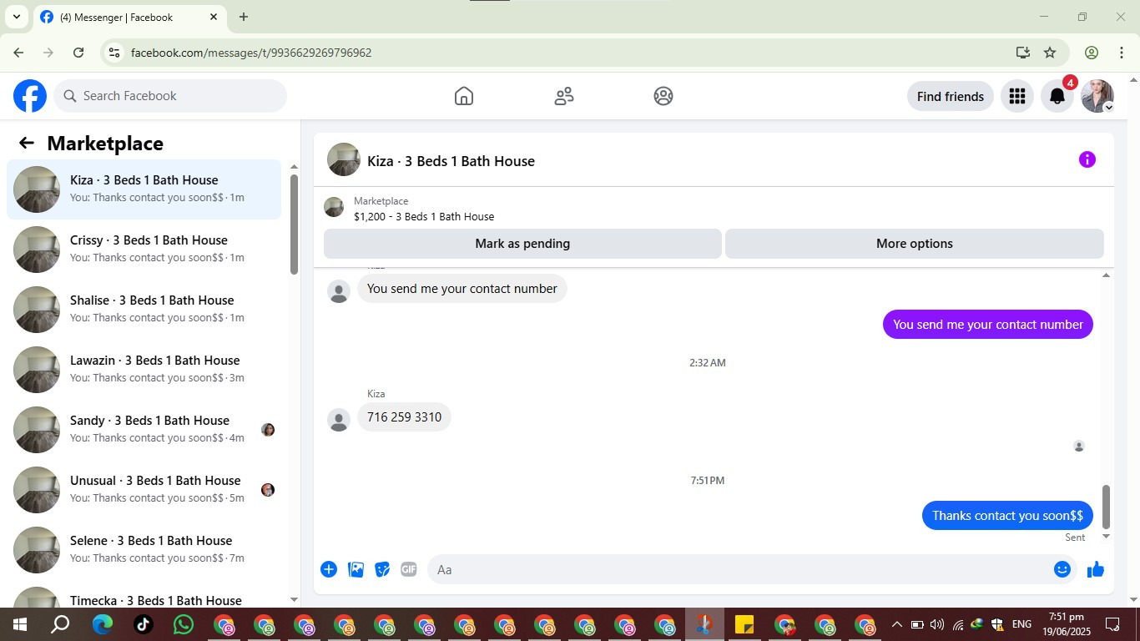Click the message "716 259 3310"
Viewport: 1140px width, 641px height.
pos(404,417)
